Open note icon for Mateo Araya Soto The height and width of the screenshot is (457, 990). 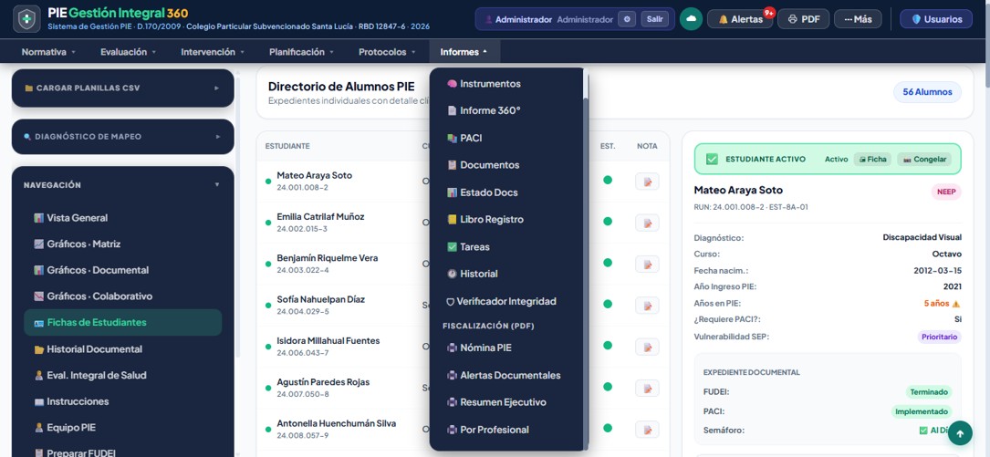[x=647, y=182]
